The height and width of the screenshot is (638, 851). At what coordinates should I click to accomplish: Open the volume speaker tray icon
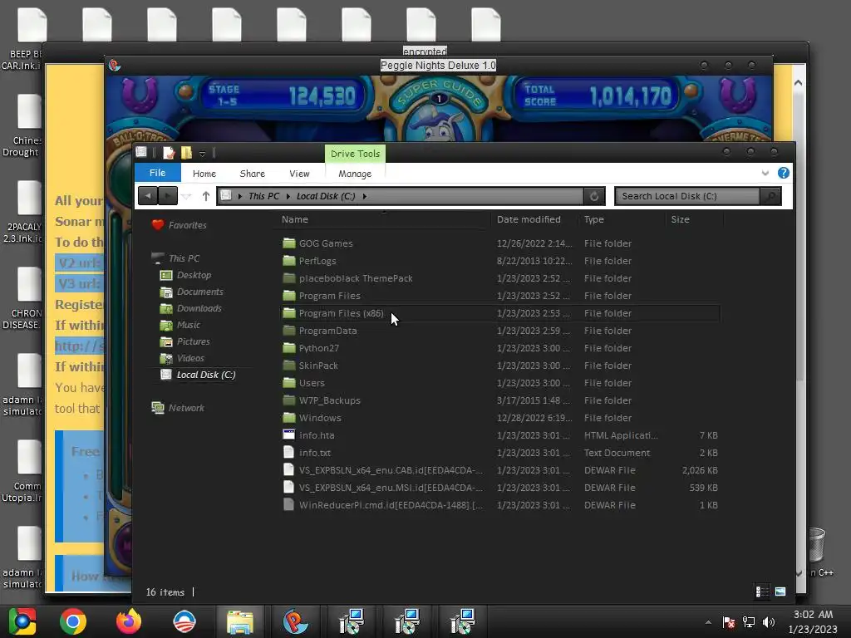pyautogui.click(x=768, y=622)
